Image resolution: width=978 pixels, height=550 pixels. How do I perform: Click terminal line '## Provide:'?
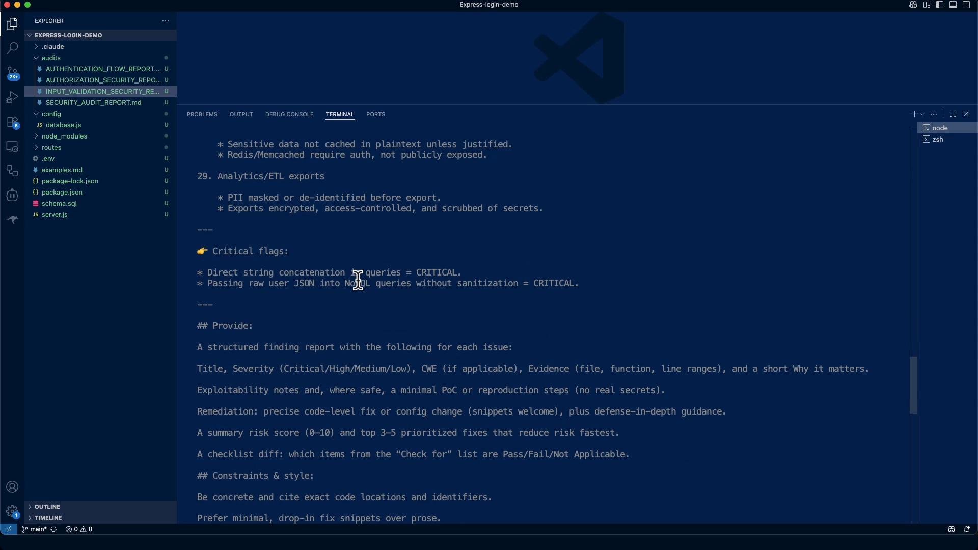pyautogui.click(x=225, y=326)
